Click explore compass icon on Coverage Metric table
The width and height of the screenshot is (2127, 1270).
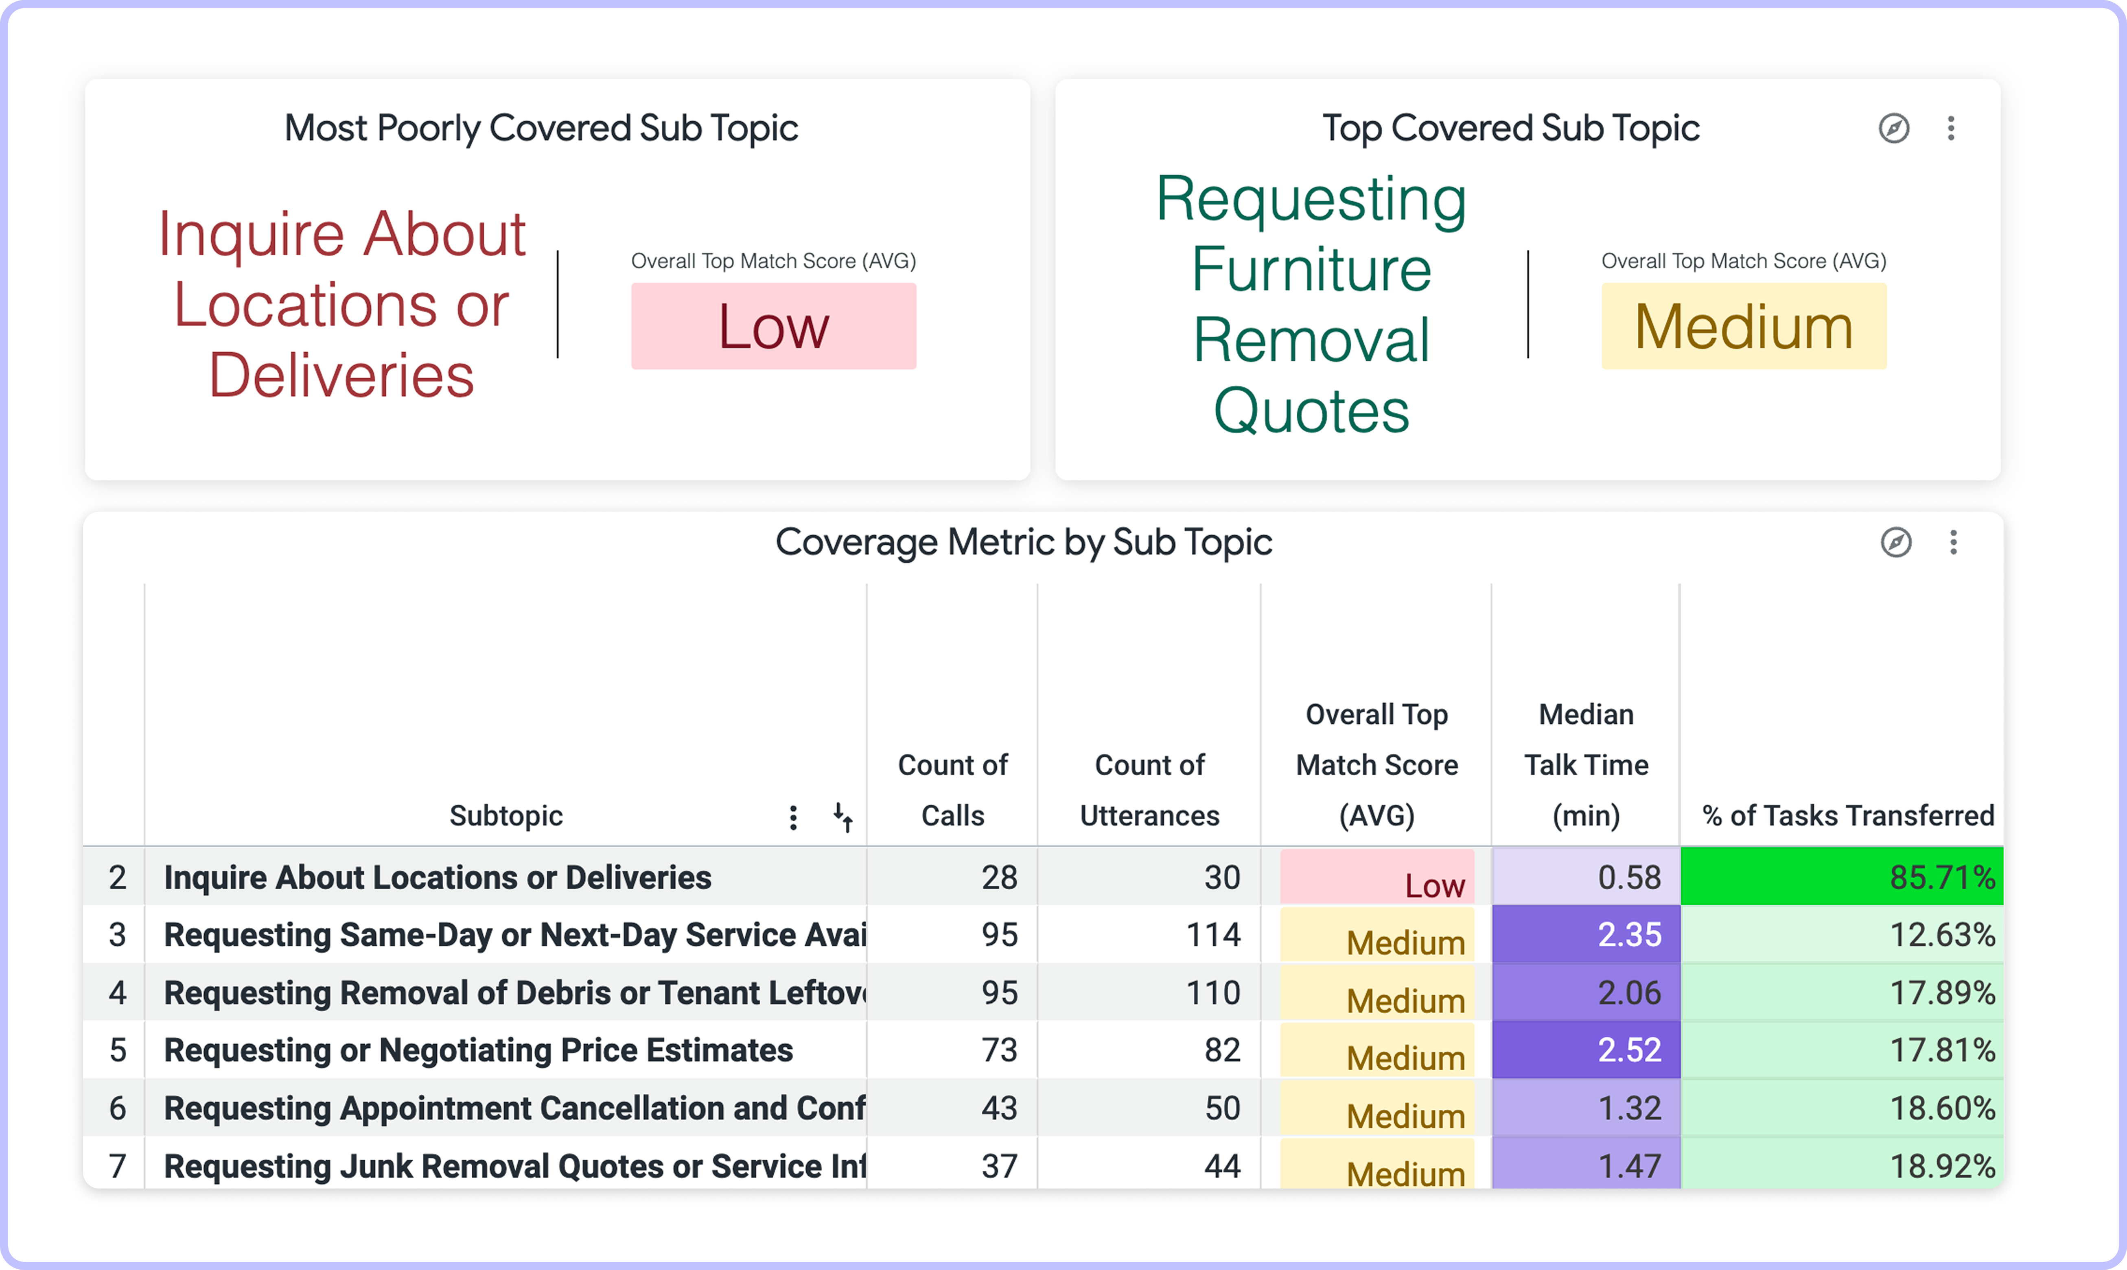pos(1896,542)
